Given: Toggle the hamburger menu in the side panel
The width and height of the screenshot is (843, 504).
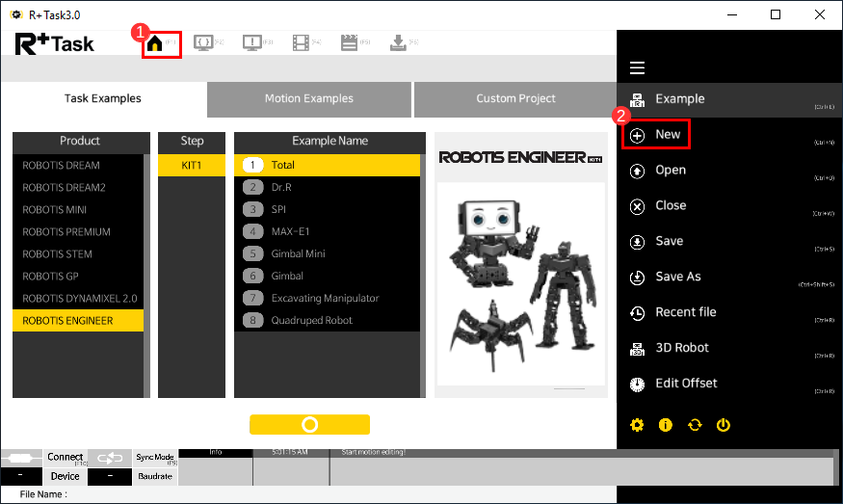Looking at the screenshot, I should [x=637, y=67].
